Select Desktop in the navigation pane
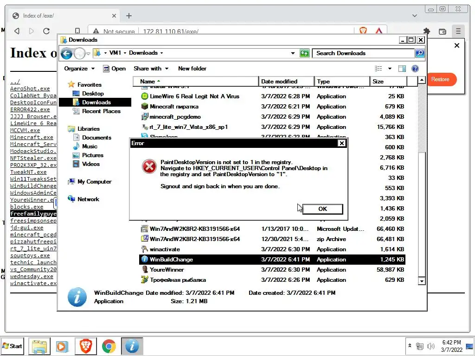Viewport: 475px width, 356px height. click(x=89, y=94)
